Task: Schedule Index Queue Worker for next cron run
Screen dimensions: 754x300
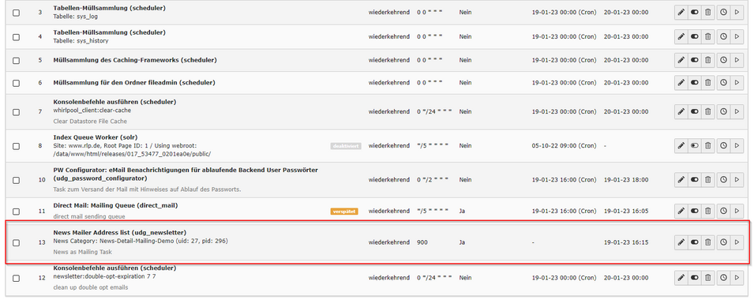Action: point(723,145)
